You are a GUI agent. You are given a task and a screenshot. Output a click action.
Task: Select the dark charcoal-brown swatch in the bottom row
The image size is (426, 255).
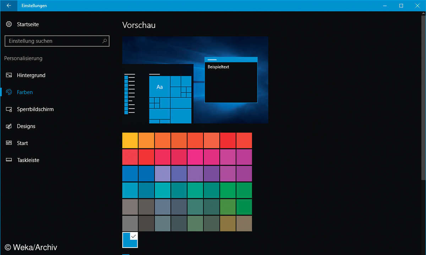pos(146,223)
